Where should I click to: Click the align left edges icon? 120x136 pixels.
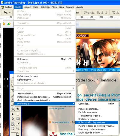98,13
